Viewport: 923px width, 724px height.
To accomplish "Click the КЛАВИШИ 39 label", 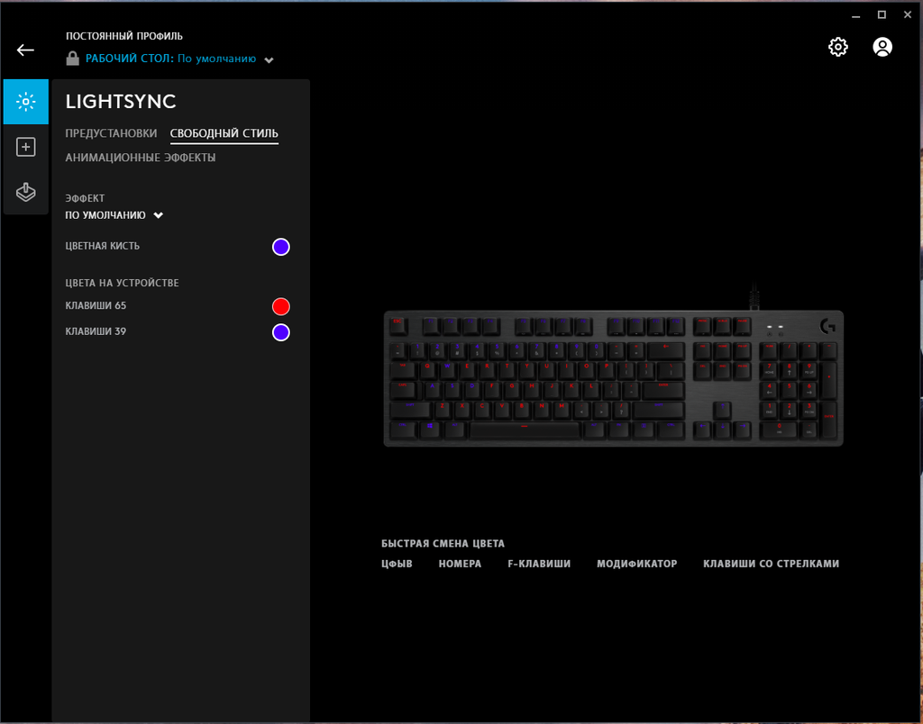I will (96, 331).
